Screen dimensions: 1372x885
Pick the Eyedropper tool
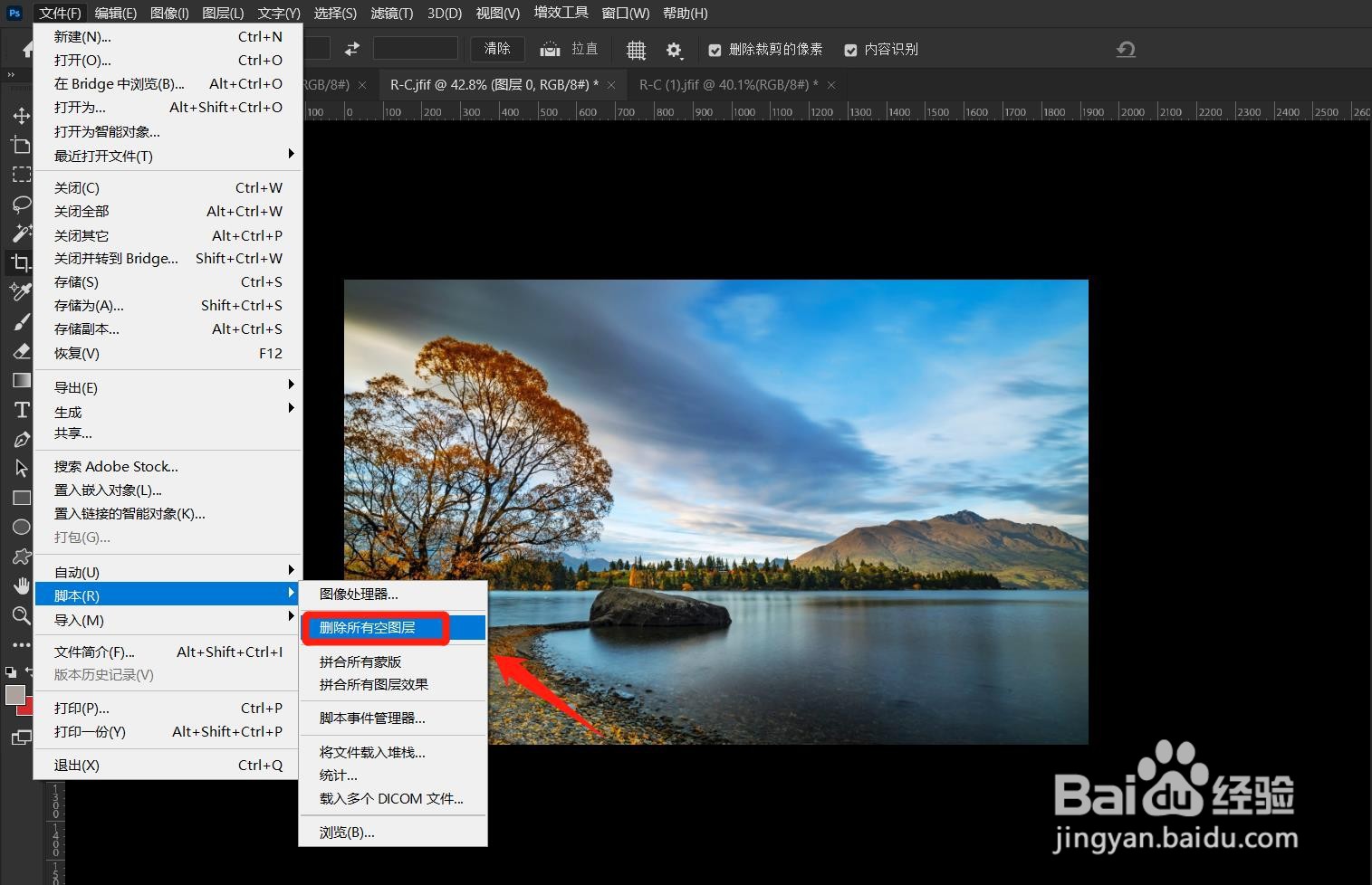pos(21,291)
